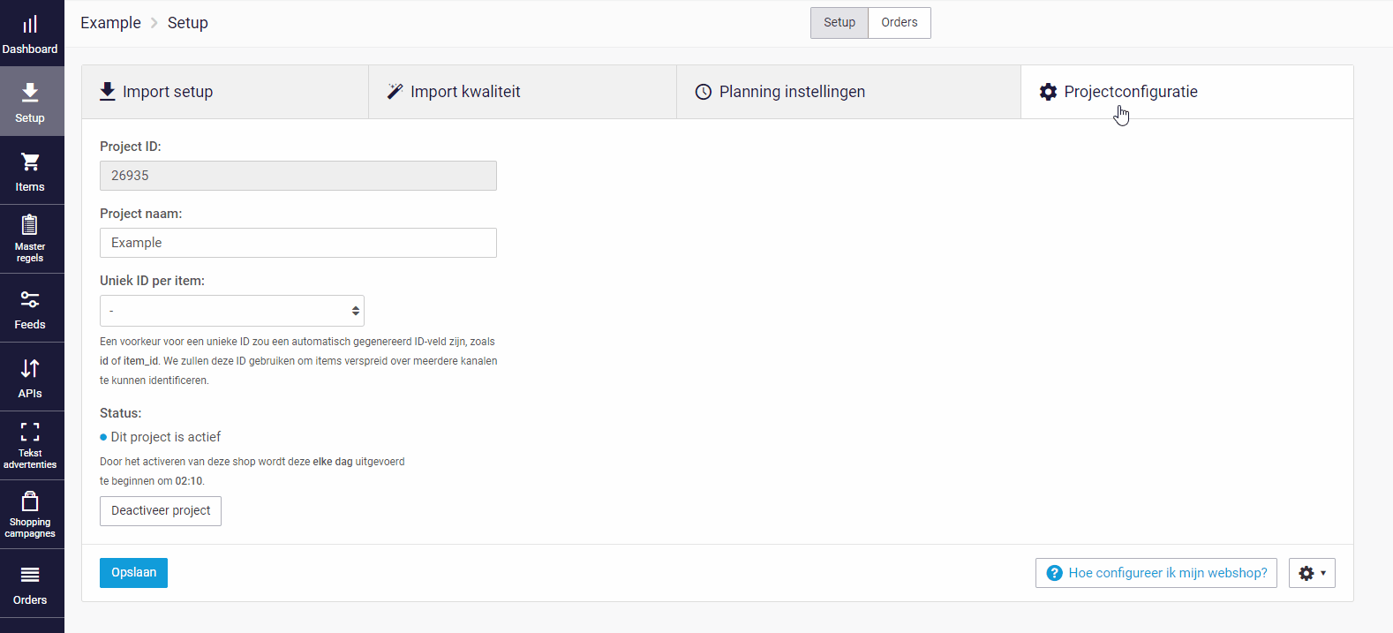Click the 'Dit project is actief' status text
1393x633 pixels.
[x=166, y=437]
